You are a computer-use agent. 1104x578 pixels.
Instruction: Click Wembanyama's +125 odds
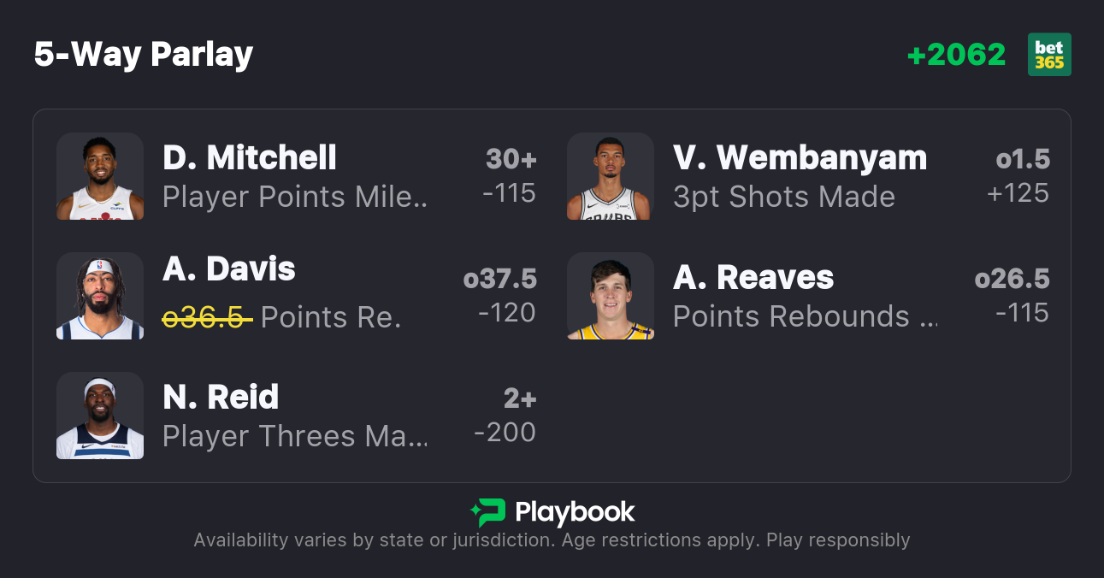(x=1018, y=193)
